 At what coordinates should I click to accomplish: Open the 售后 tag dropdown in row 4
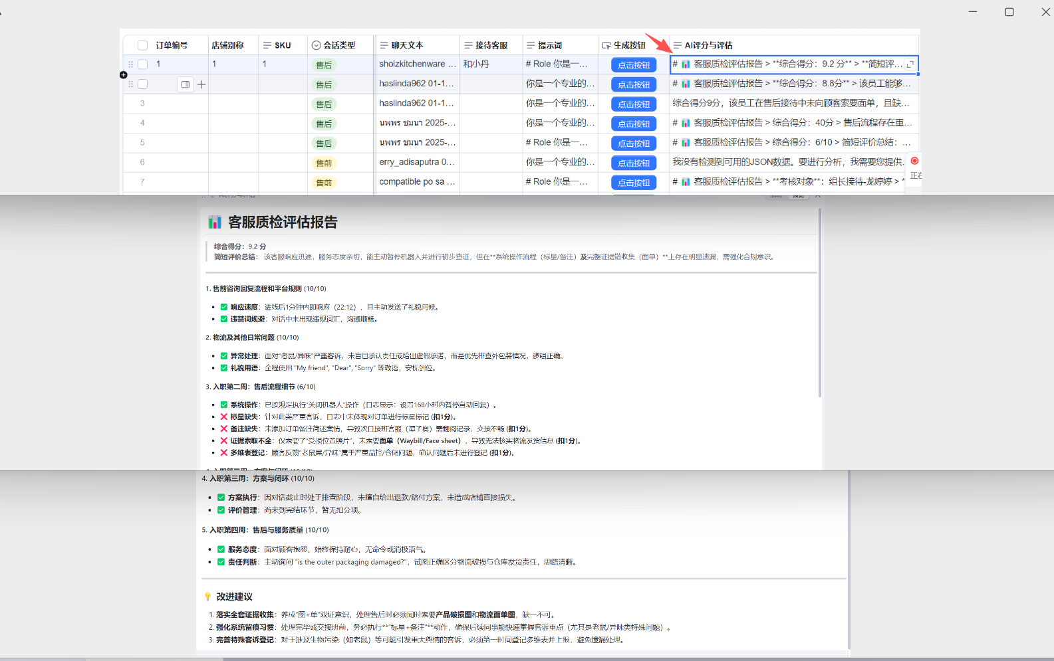pyautogui.click(x=324, y=124)
